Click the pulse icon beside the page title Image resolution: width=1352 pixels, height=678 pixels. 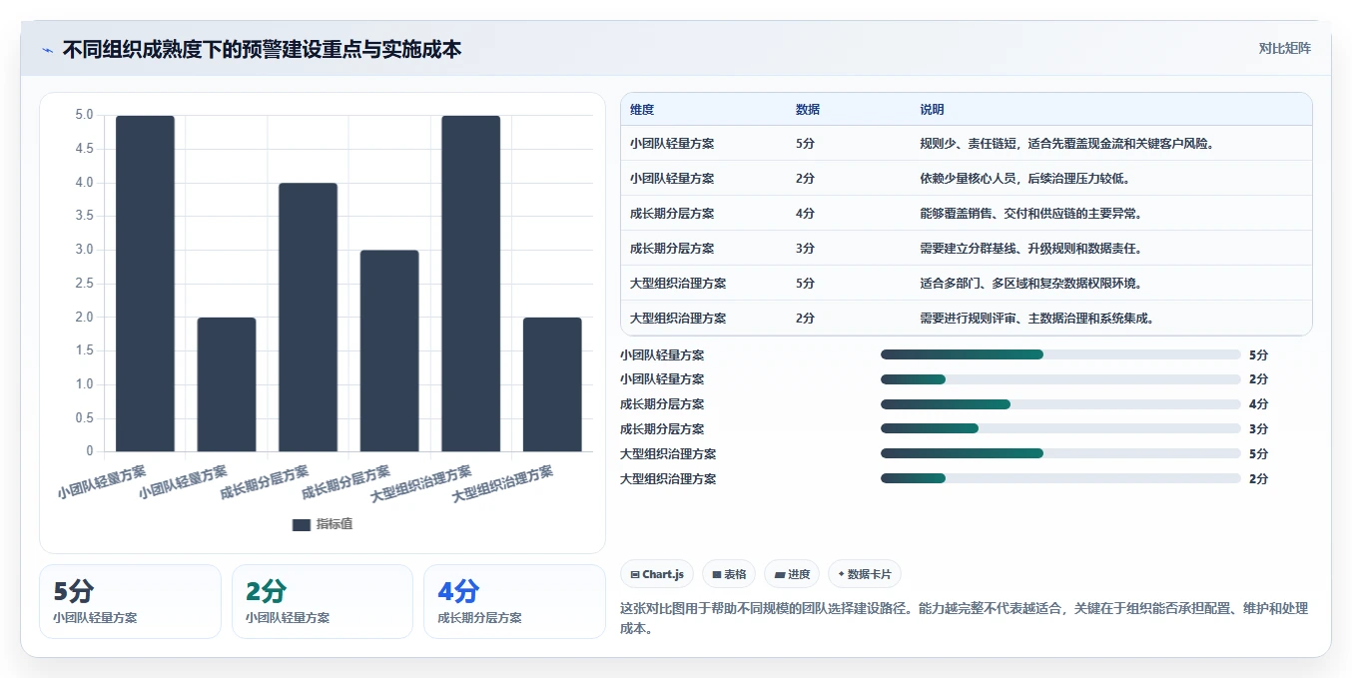[x=48, y=49]
